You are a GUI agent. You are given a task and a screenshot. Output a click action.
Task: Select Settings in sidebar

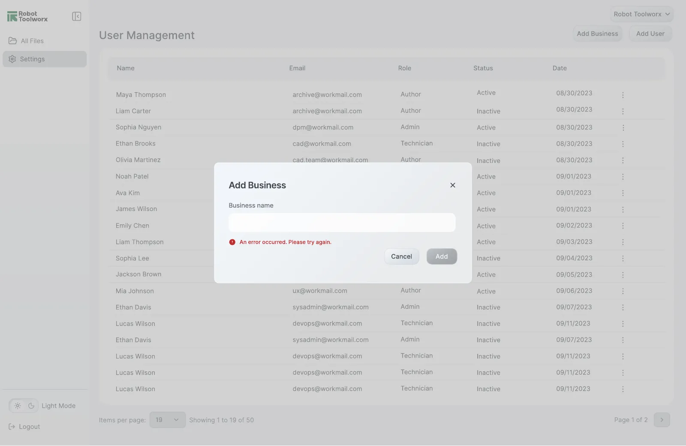pyautogui.click(x=45, y=59)
